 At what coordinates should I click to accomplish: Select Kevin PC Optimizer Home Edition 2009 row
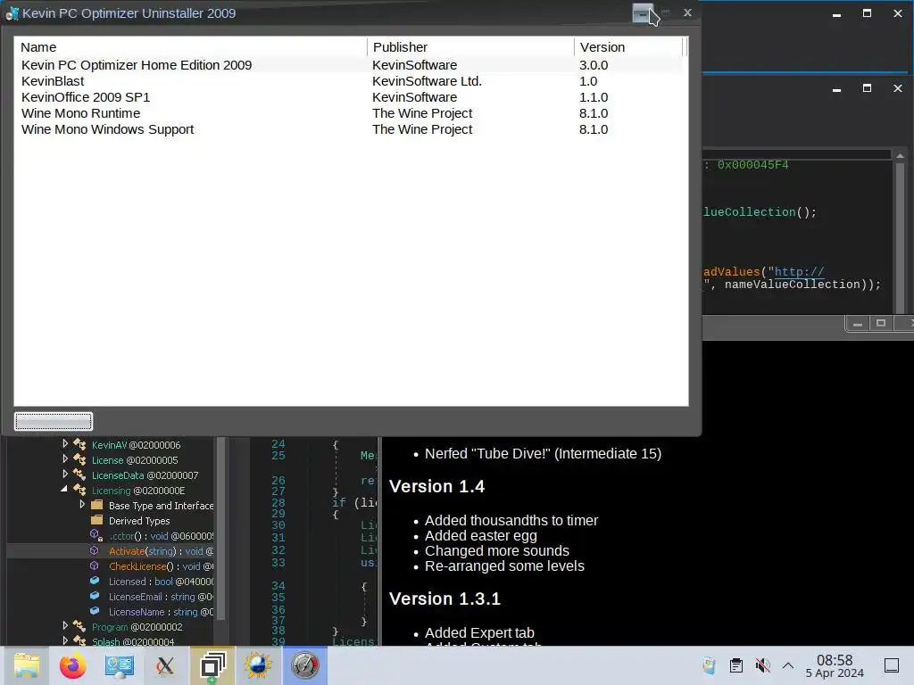[x=349, y=64]
